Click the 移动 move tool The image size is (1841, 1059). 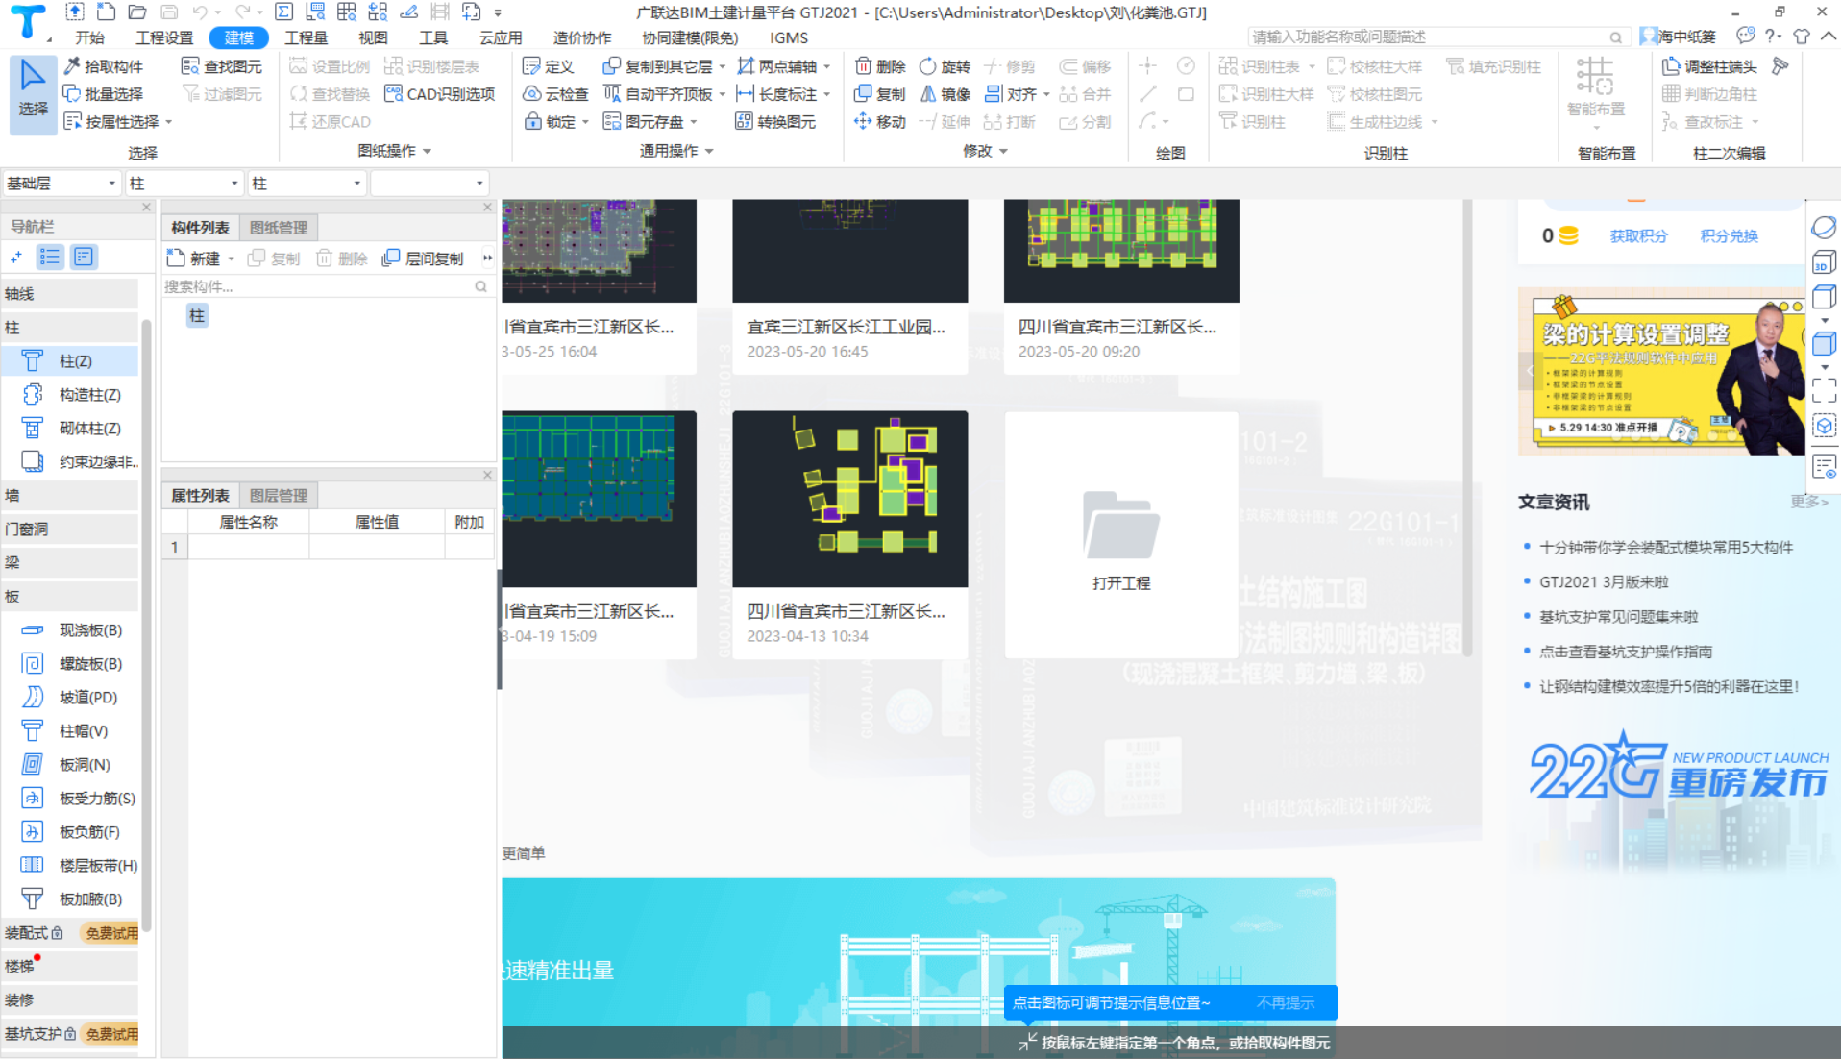tap(880, 122)
